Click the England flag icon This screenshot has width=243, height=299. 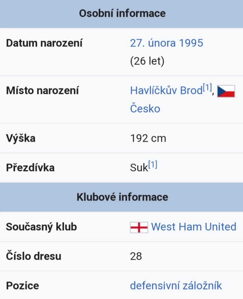pyautogui.click(x=139, y=228)
